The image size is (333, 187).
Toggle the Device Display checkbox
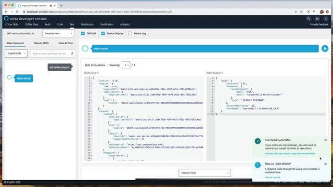point(103,33)
